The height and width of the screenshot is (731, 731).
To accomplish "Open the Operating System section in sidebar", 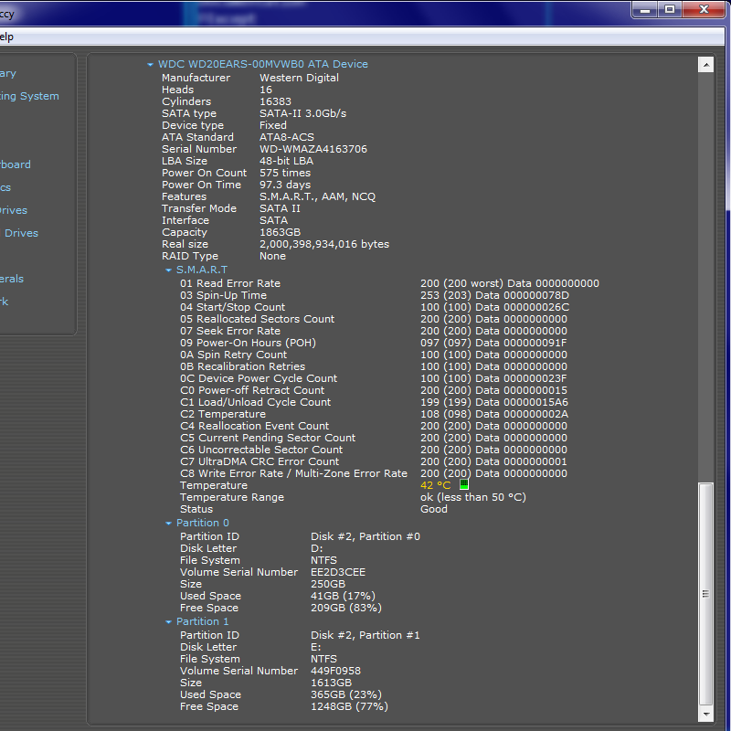I will coord(29,97).
